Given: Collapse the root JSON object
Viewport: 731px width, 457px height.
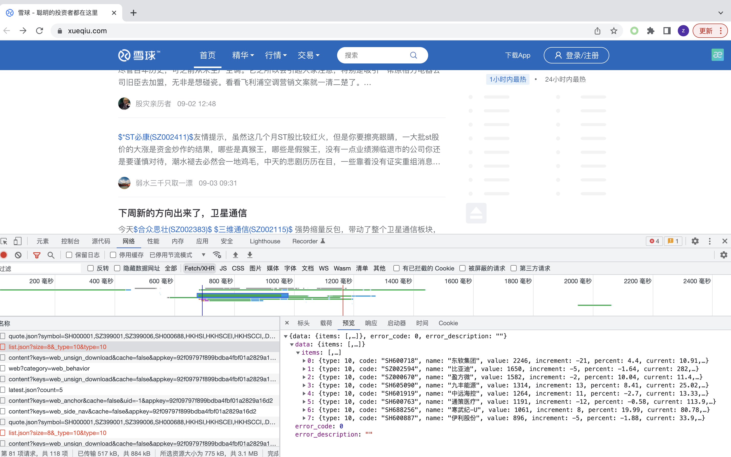Looking at the screenshot, I should pyautogui.click(x=286, y=336).
